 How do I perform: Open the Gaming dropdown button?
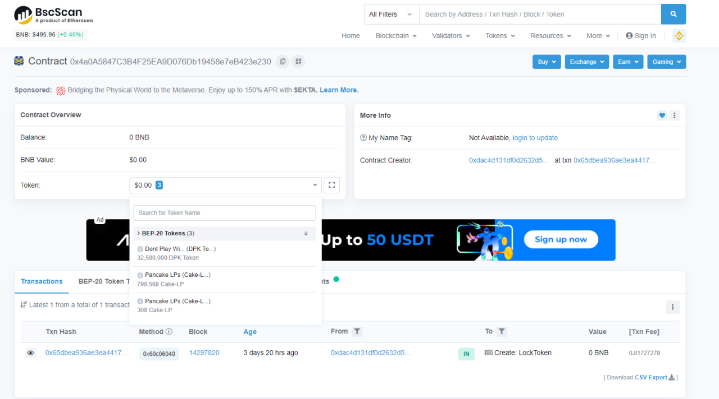[666, 62]
